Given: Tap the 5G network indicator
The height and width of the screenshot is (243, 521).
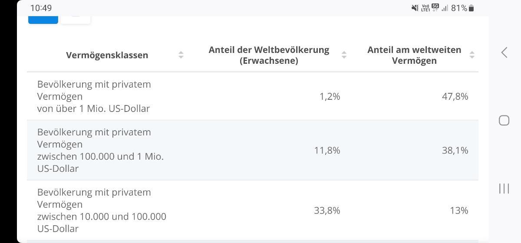Looking at the screenshot, I should point(435,7).
